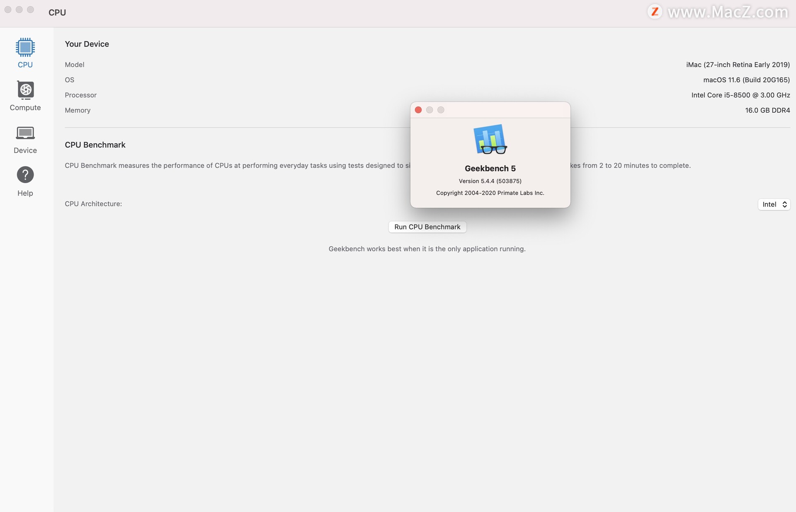Image resolution: width=796 pixels, height=512 pixels.
Task: Click Run CPU Benchmark button
Action: (427, 227)
